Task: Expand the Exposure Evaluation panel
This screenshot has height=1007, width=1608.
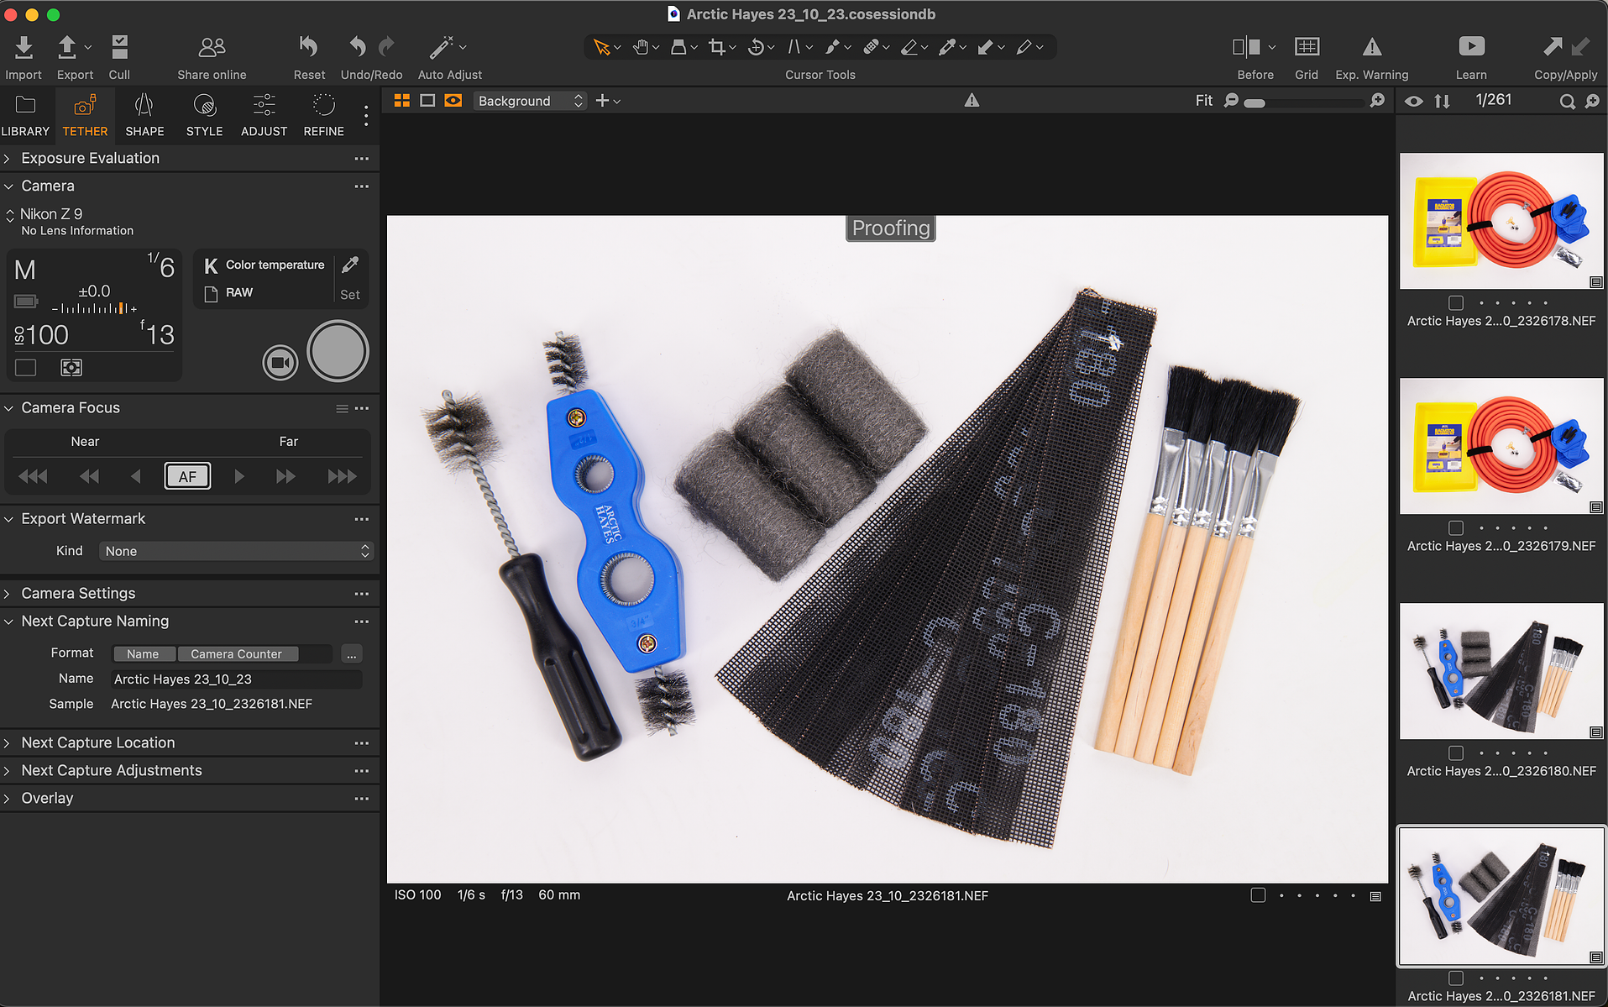Action: coord(8,159)
